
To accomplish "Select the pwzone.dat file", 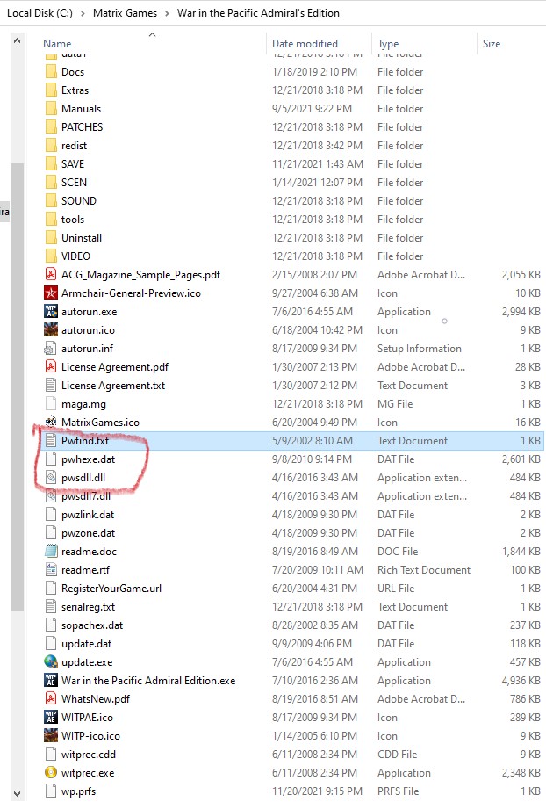I will [x=88, y=532].
